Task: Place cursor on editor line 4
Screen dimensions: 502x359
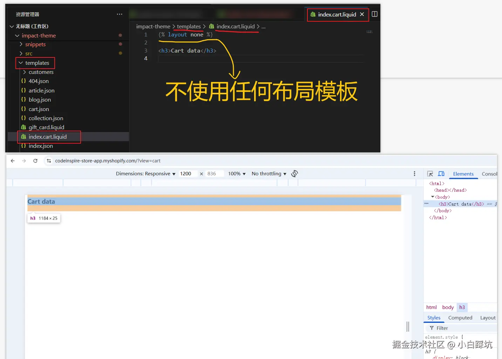Action: [261, 58]
